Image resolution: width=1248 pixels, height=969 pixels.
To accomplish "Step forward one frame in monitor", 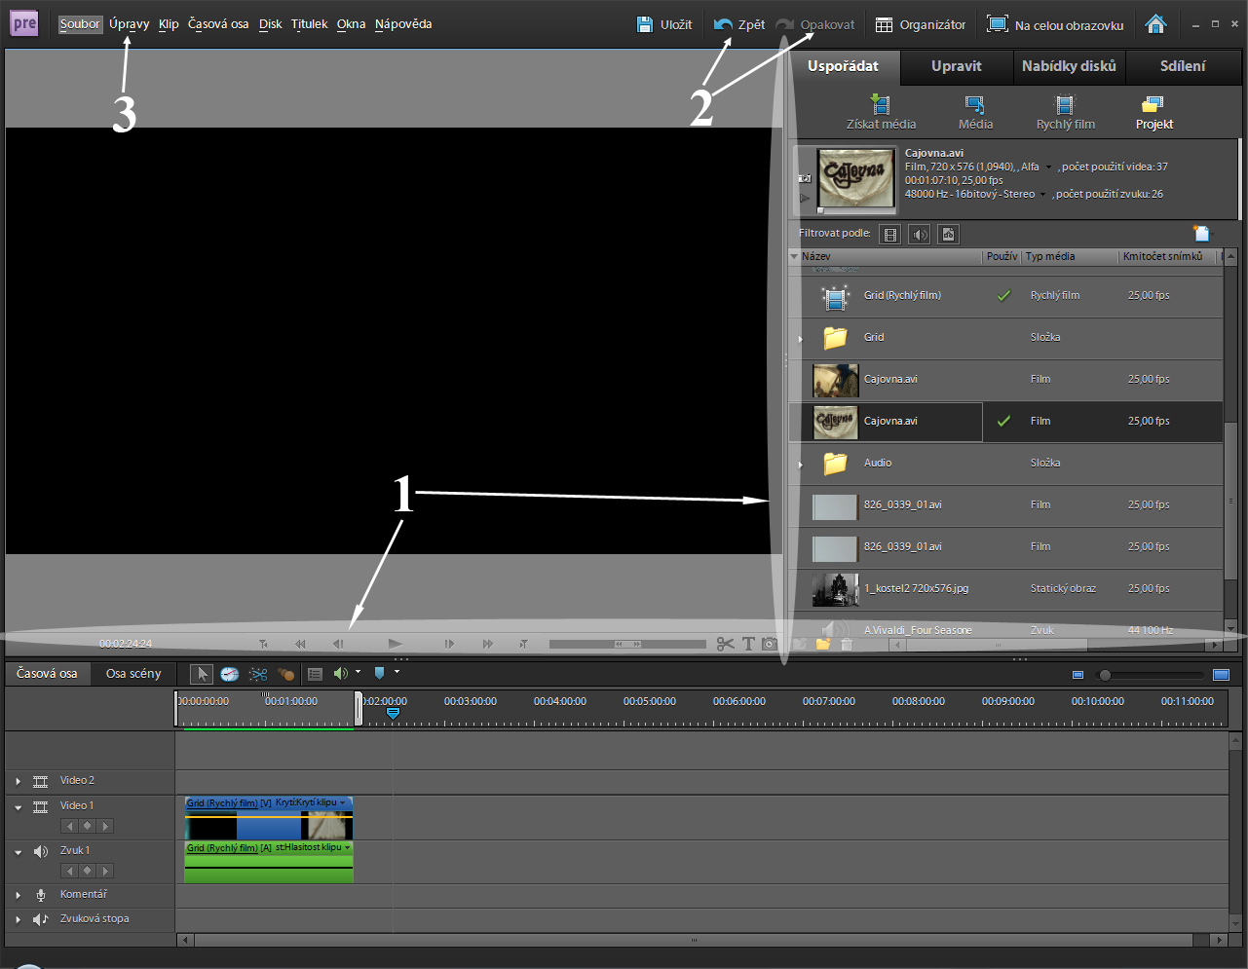I will 449,644.
